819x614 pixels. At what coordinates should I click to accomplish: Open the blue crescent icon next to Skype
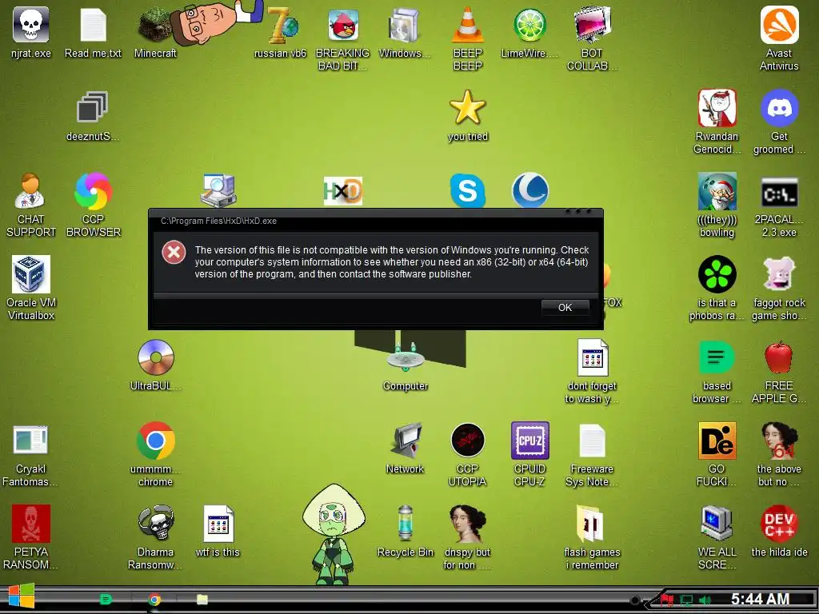(529, 190)
